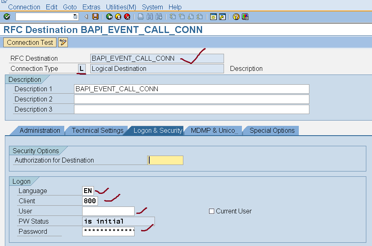Collapse the command field with the triangle arrow
Viewport: 372px width, 246px height.
tap(86, 17)
